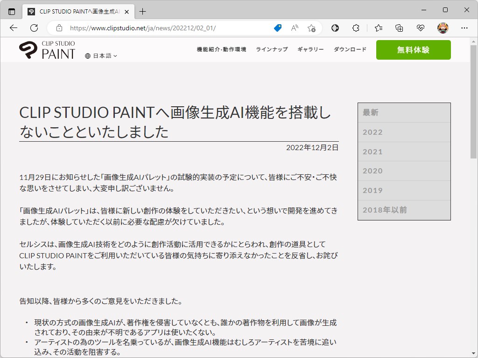
Task: Open the Collections icon
Action: 399,28
